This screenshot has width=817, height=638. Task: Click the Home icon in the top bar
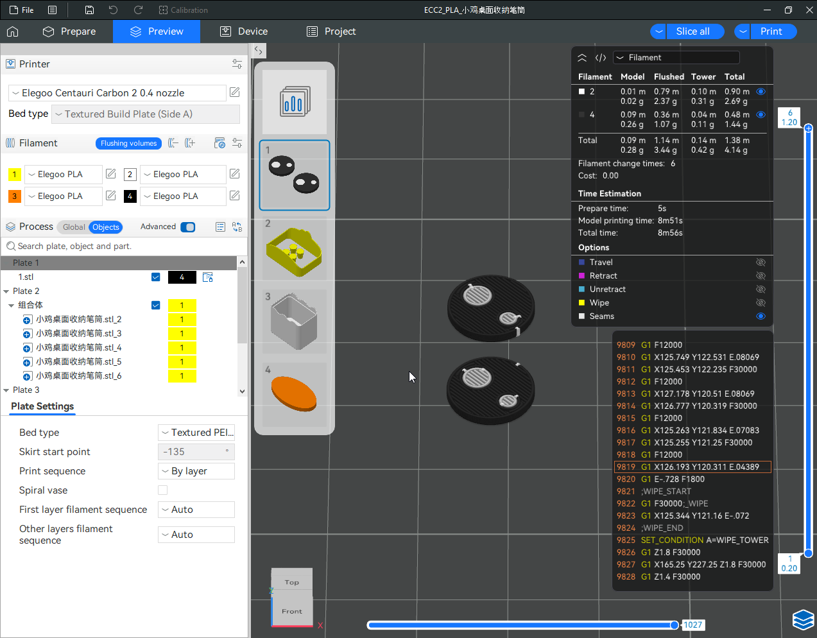13,31
